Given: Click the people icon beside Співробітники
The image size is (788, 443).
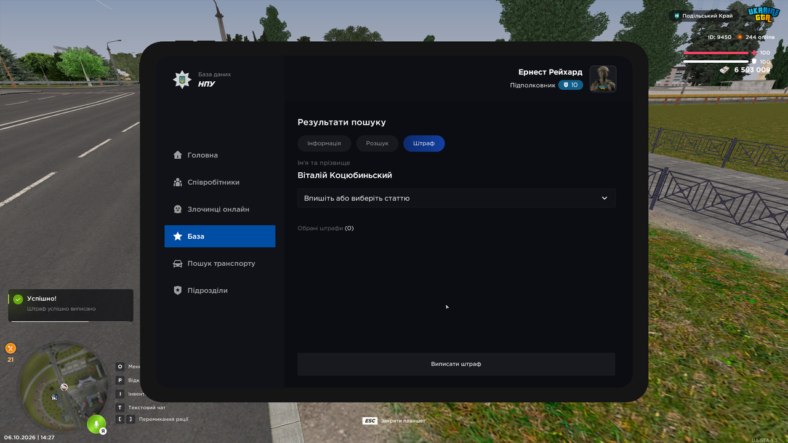Looking at the screenshot, I should (178, 182).
